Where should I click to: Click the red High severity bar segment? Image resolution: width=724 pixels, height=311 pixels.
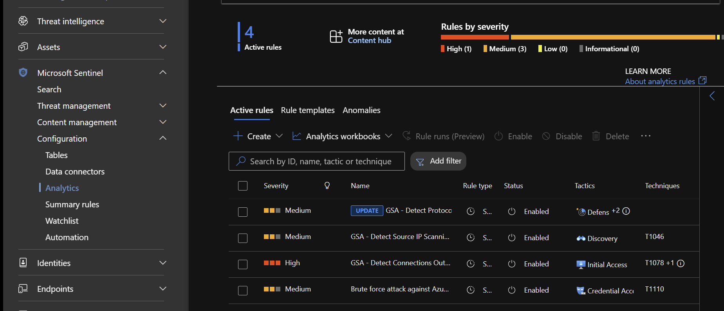tap(475, 37)
